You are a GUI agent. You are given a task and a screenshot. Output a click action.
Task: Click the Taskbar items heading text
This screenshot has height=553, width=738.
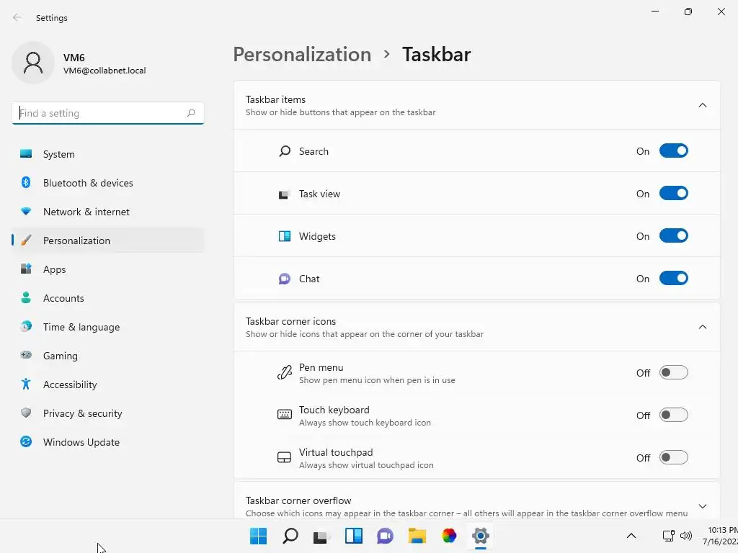pyautogui.click(x=275, y=99)
